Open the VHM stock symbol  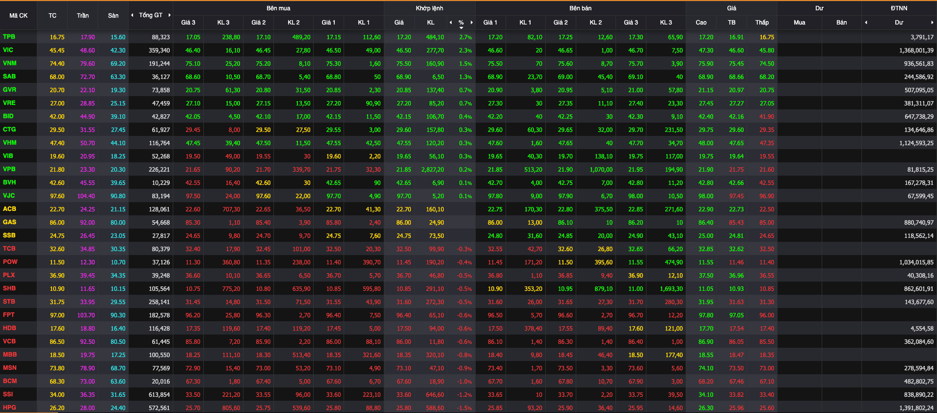coord(9,143)
